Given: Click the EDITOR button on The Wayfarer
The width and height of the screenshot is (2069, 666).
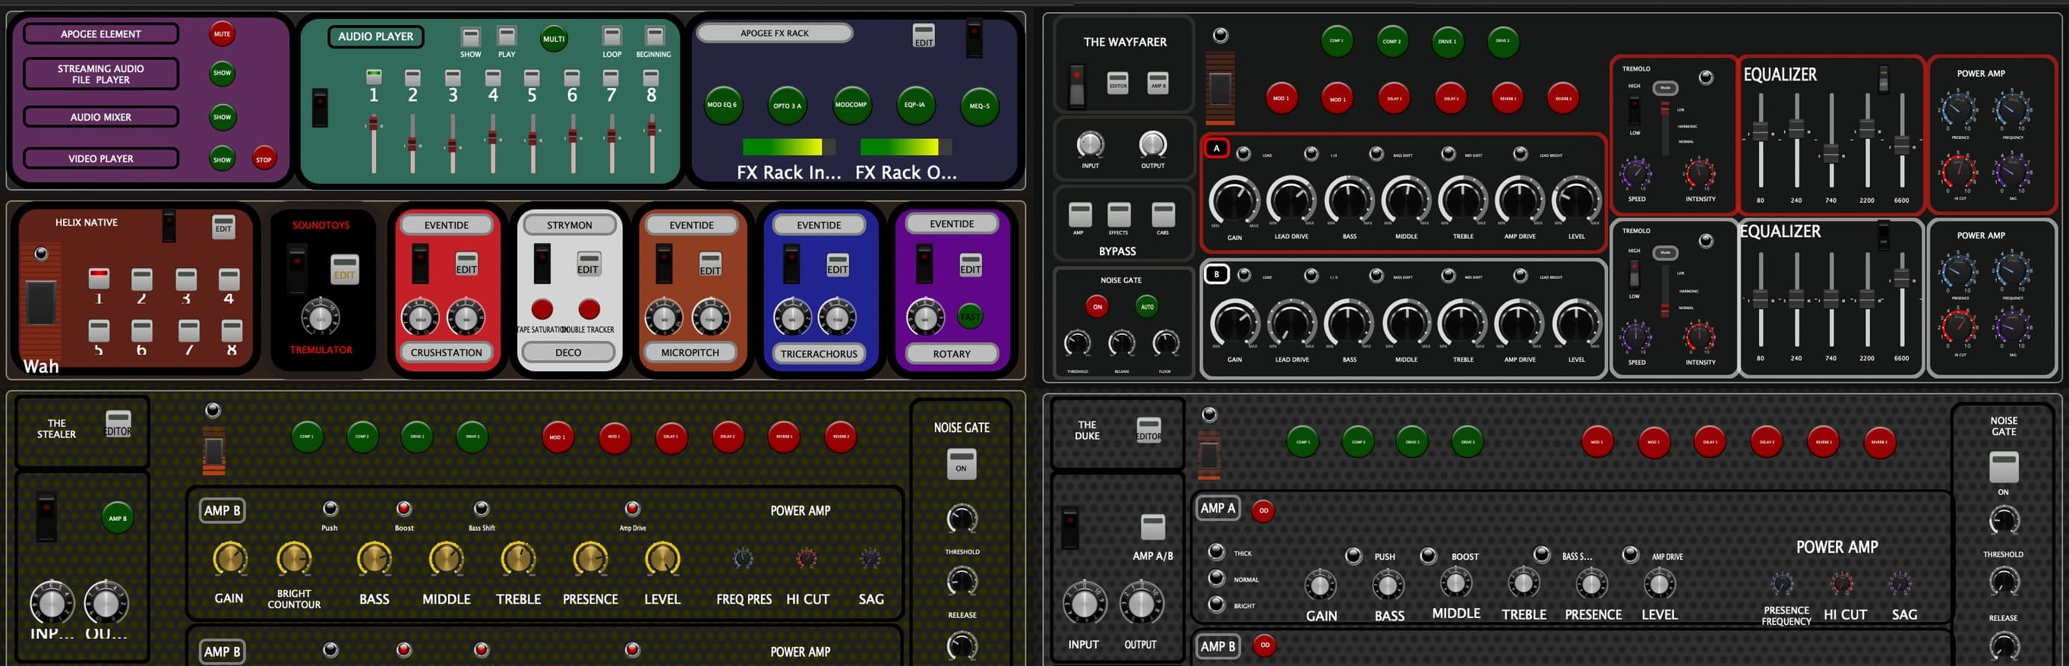Looking at the screenshot, I should point(1117,82).
